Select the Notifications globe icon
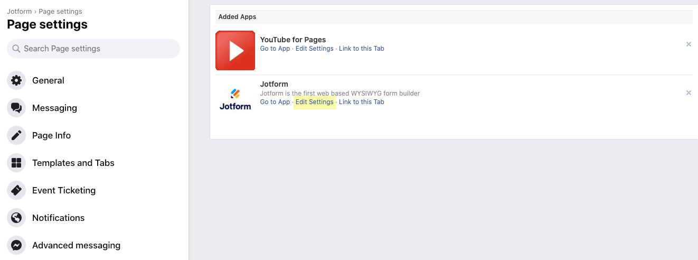Viewport: 698px width, 260px height. (x=16, y=218)
